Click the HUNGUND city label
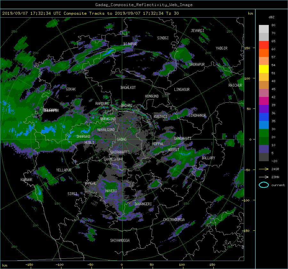Viewport: 288px width, 269px height. (152, 96)
